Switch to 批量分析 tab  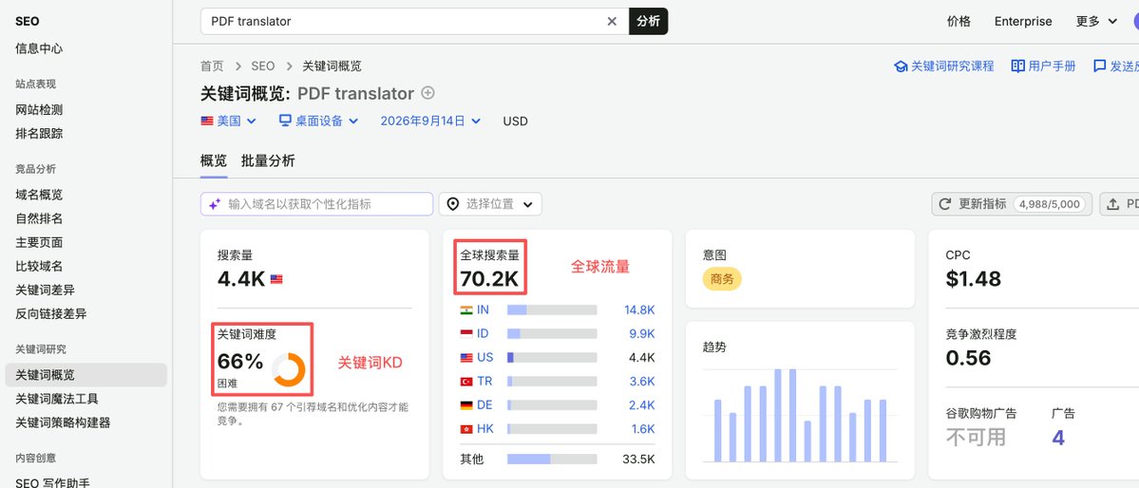pos(268,161)
